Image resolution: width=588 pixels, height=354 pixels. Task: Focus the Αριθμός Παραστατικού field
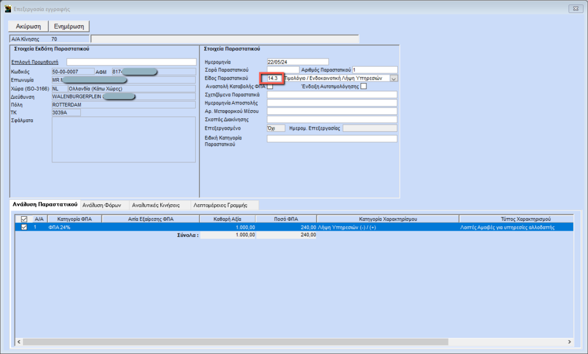374,70
